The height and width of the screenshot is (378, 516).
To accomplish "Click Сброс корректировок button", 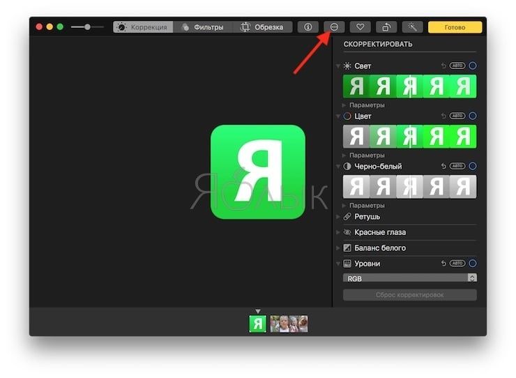I will pos(410,295).
